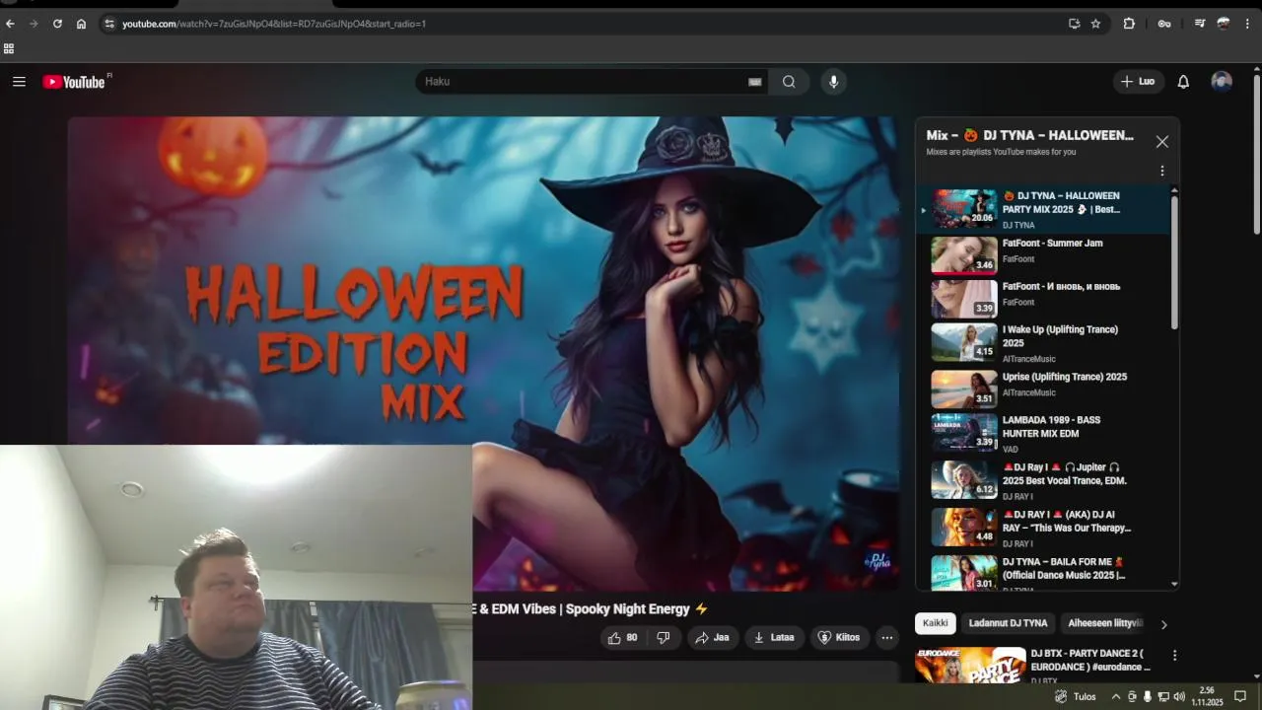The image size is (1262, 710).
Task: Open the media control queue icon in the toolbar
Action: coord(1200,24)
